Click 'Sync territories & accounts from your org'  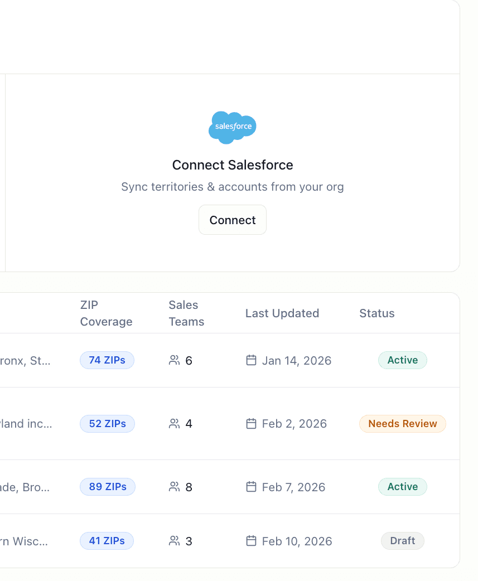tap(233, 187)
